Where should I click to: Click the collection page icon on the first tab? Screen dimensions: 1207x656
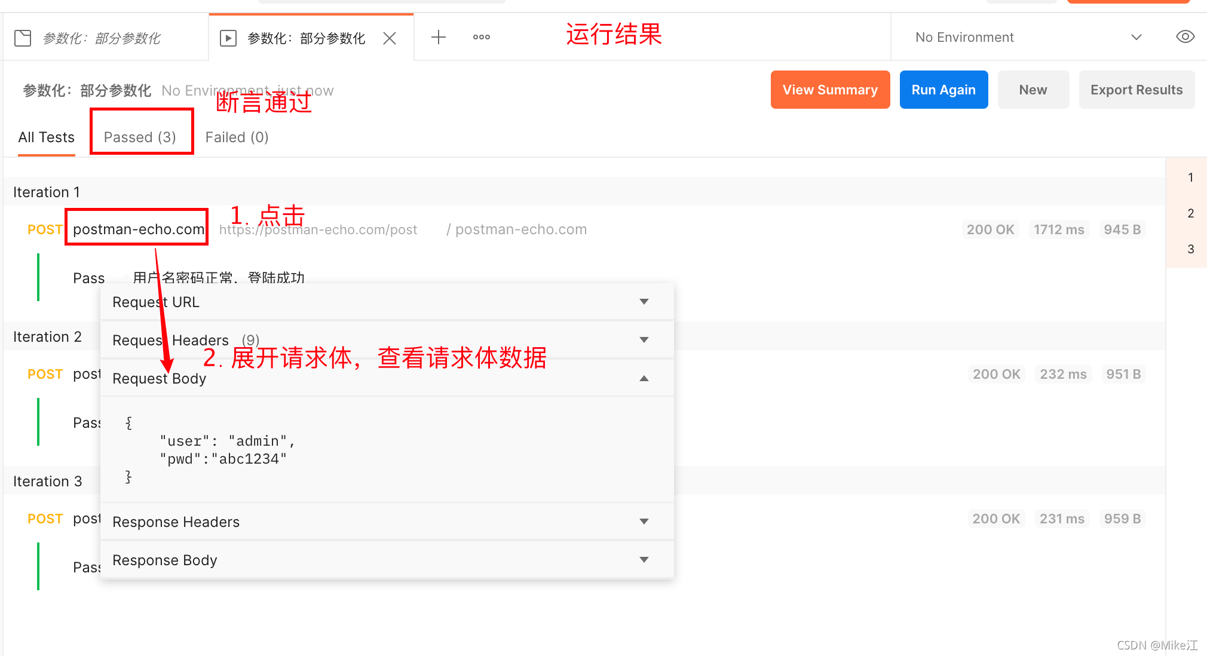click(23, 38)
